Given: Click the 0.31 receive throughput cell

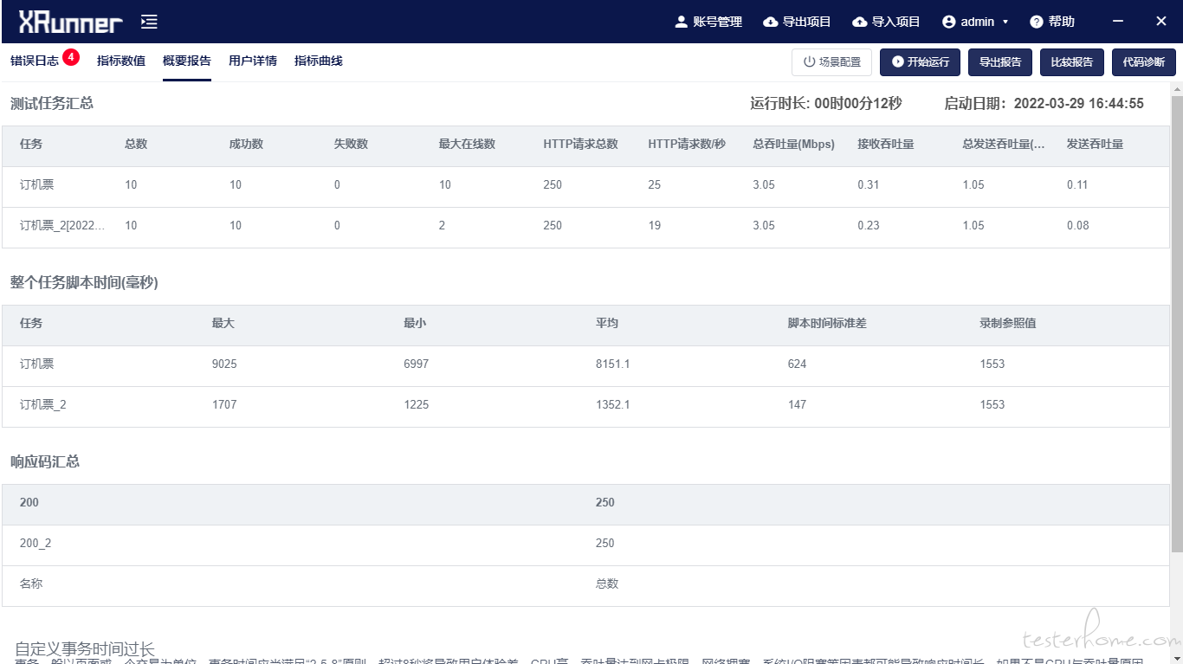Looking at the screenshot, I should tap(869, 184).
